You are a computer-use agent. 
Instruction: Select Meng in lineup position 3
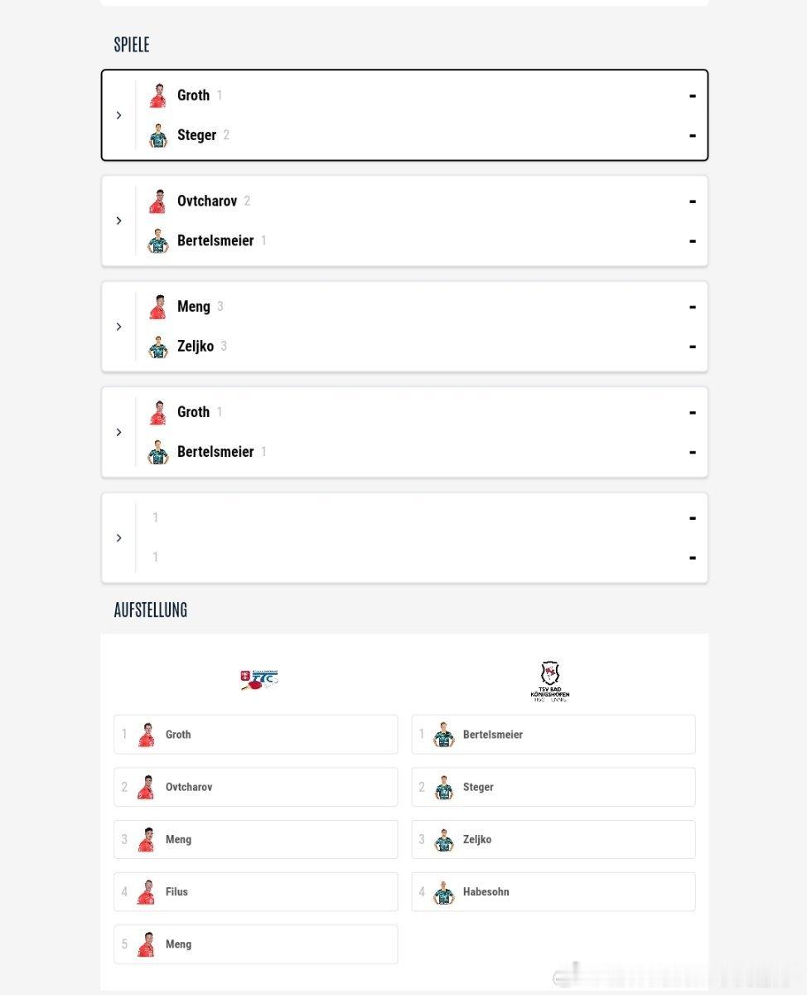point(256,840)
